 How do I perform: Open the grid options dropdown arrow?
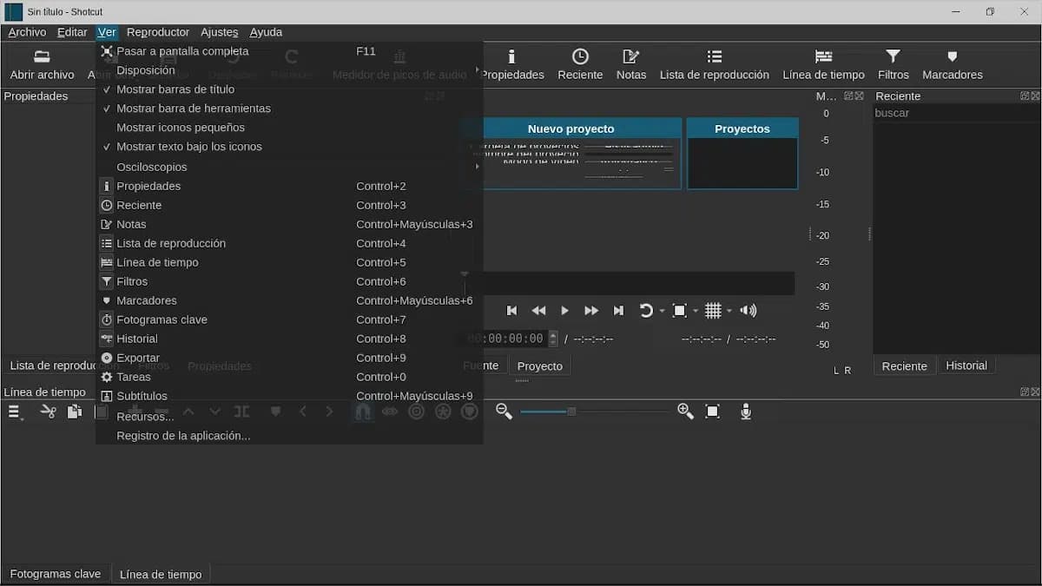click(x=729, y=312)
